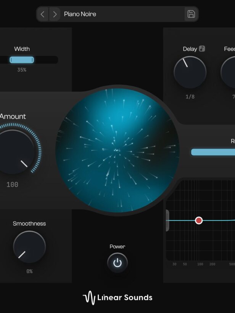
Task: Click the Width slider handle
Action: tap(22, 60)
